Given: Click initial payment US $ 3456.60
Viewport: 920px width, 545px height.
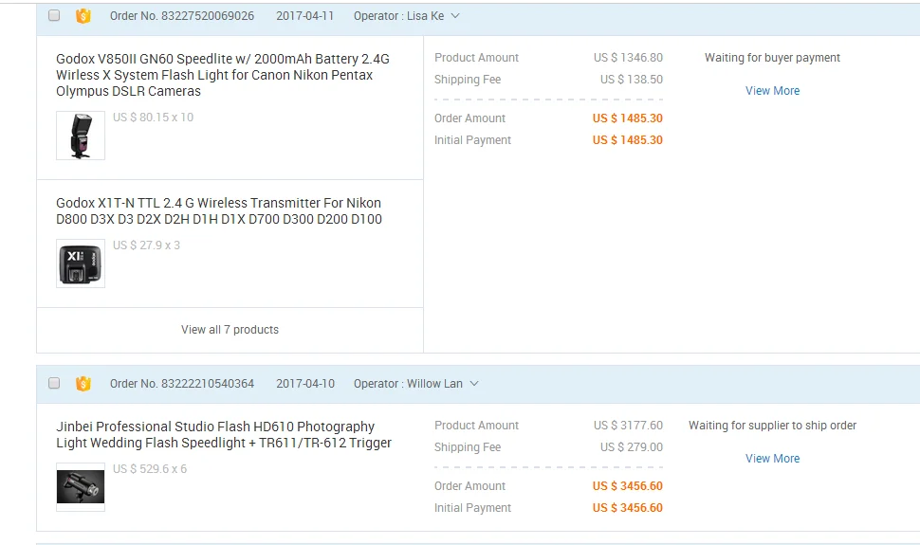Looking at the screenshot, I should tap(627, 508).
